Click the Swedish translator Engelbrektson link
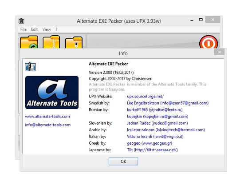This screenshot has height=190, width=244. pos(168,103)
